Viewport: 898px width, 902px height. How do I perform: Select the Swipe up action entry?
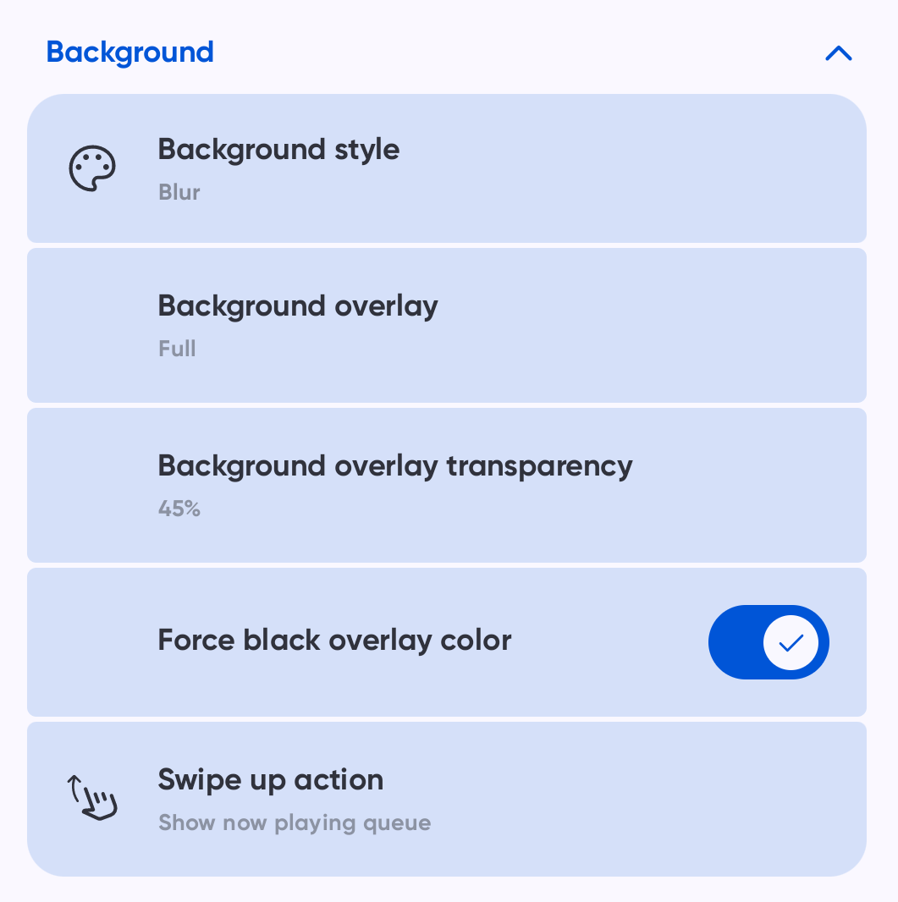pos(270,779)
